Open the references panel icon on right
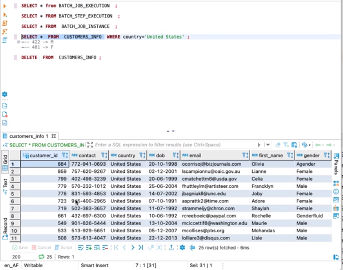Viewport: 343px width, 270px height. pyautogui.click(x=336, y=208)
